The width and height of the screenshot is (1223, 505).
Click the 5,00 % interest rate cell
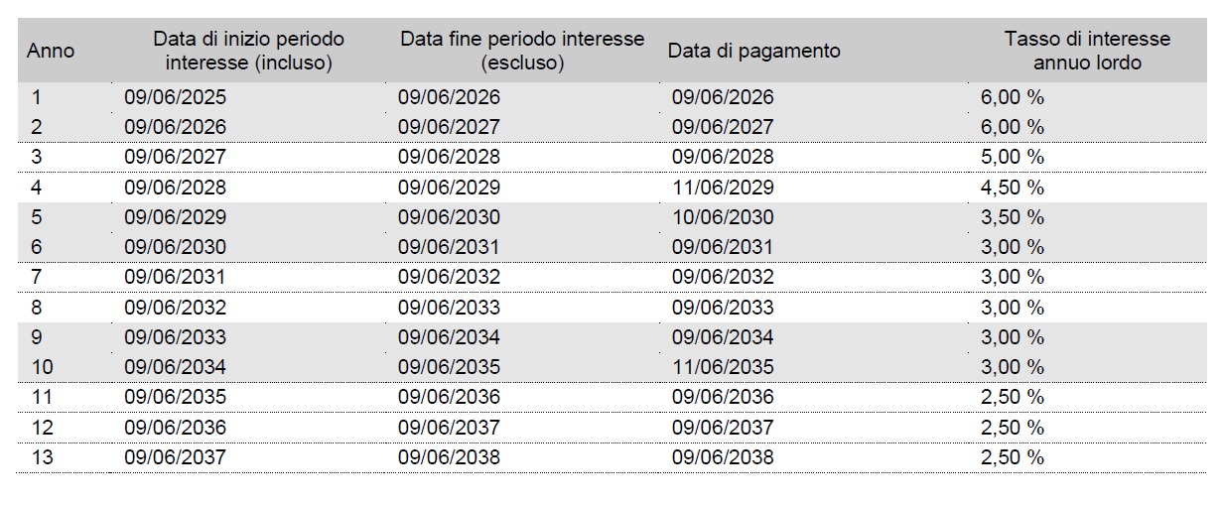click(x=1013, y=157)
